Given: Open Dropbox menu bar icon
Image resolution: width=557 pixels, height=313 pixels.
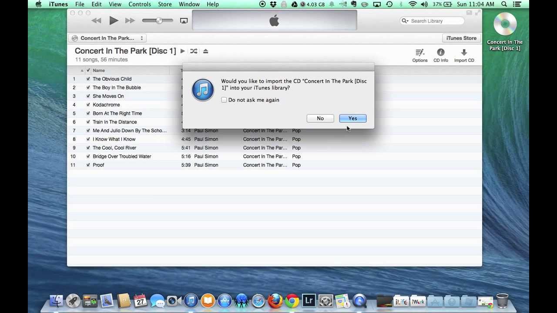Looking at the screenshot, I should (x=273, y=4).
